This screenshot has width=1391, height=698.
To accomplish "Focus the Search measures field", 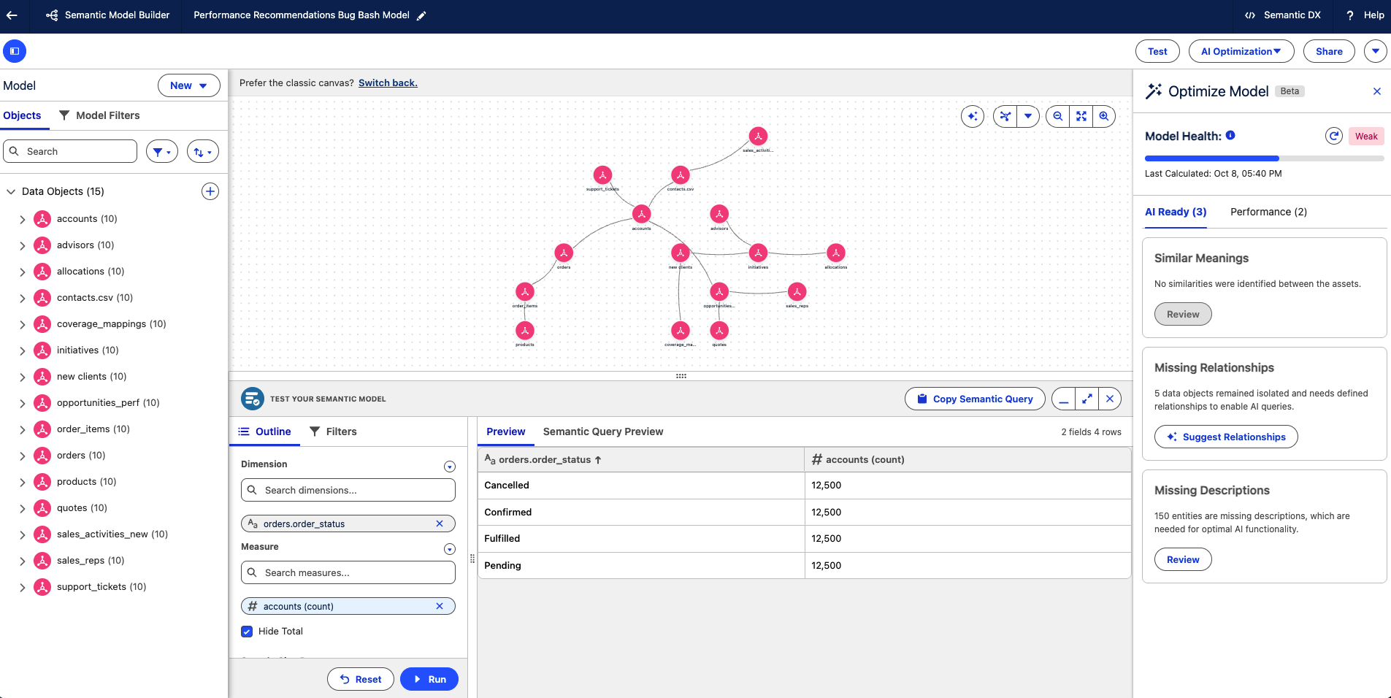I will (348, 572).
